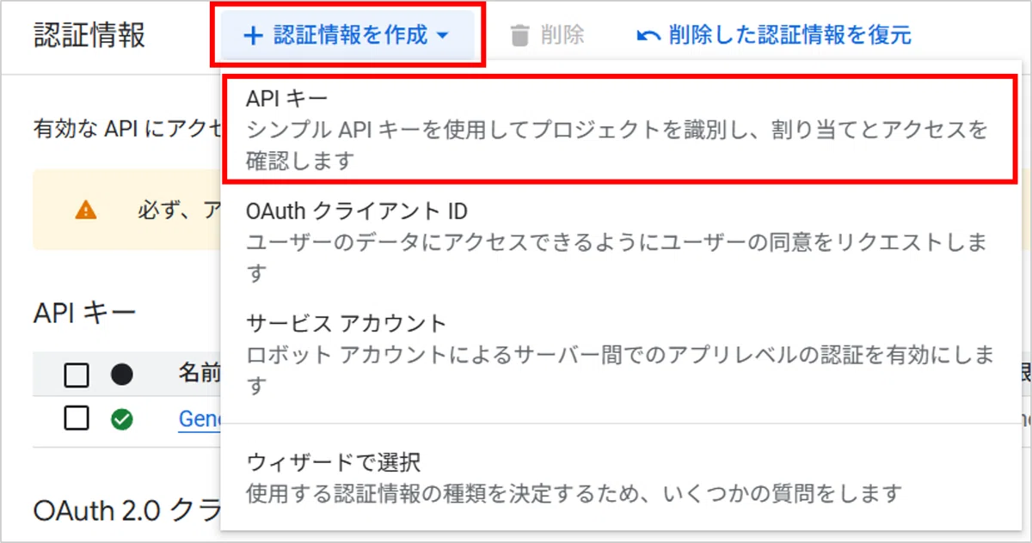This screenshot has width=1032, height=543.
Task: Click the orange warning triangle icon
Action: coord(86,210)
